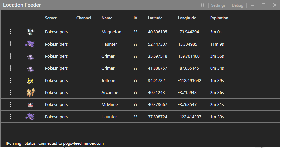This screenshot has width=281, height=148.
Task: Click expiration value 1m 39s
Action: click(217, 117)
